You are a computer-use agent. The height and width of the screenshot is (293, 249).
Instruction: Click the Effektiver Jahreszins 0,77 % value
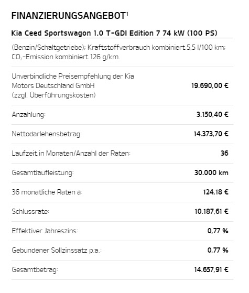click(x=218, y=231)
